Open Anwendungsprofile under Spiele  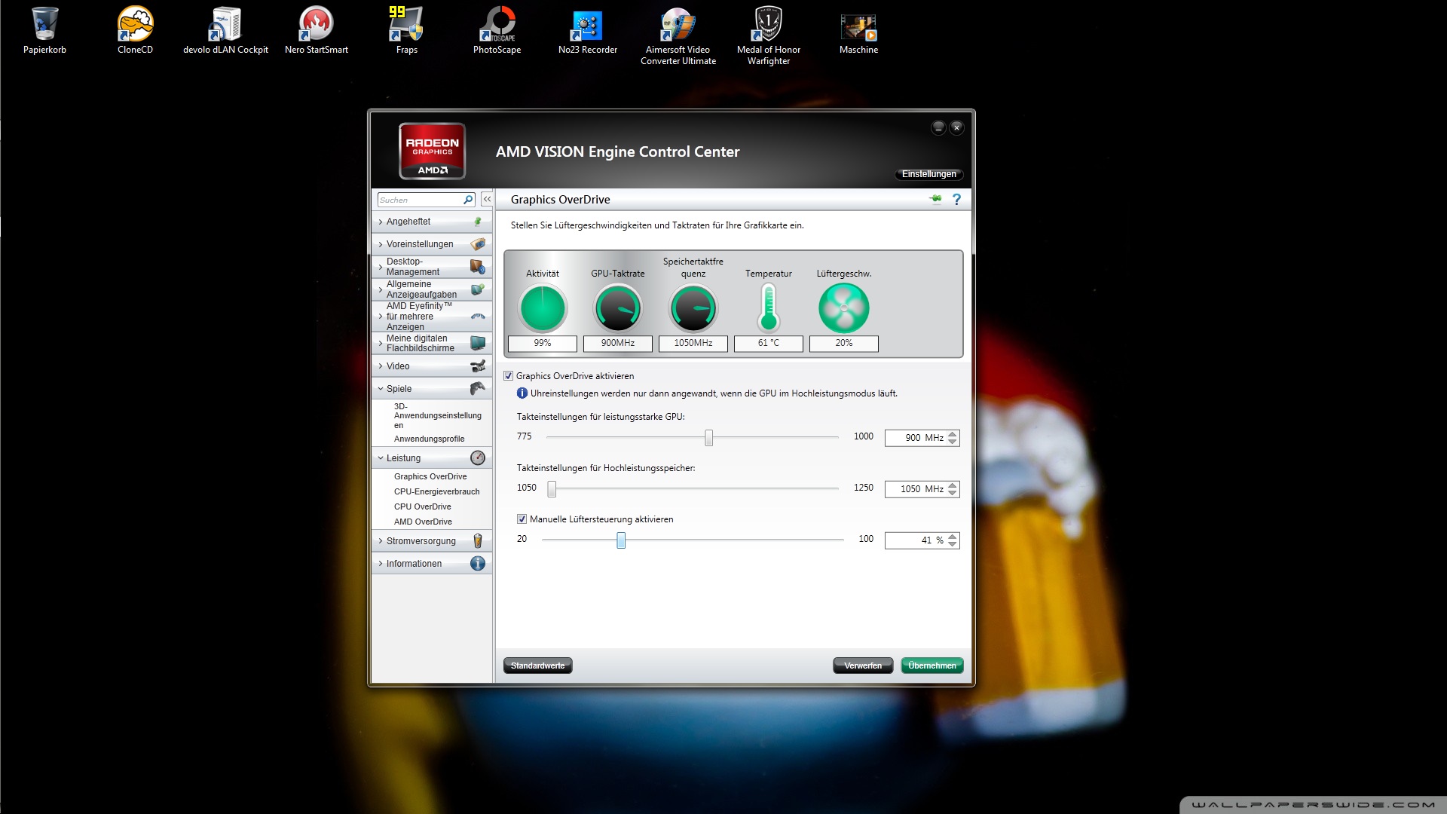coord(429,439)
